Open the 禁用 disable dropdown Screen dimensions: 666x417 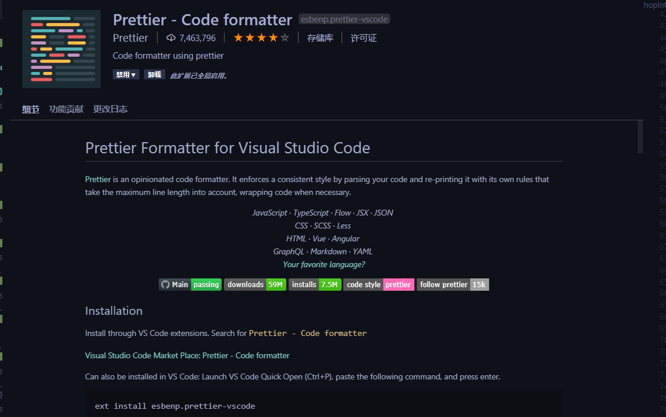click(126, 75)
